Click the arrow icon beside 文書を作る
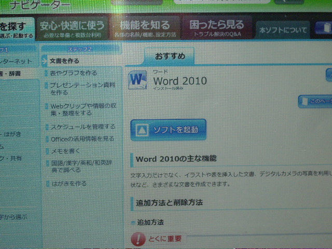The width and height of the screenshot is (332, 249). [45, 61]
